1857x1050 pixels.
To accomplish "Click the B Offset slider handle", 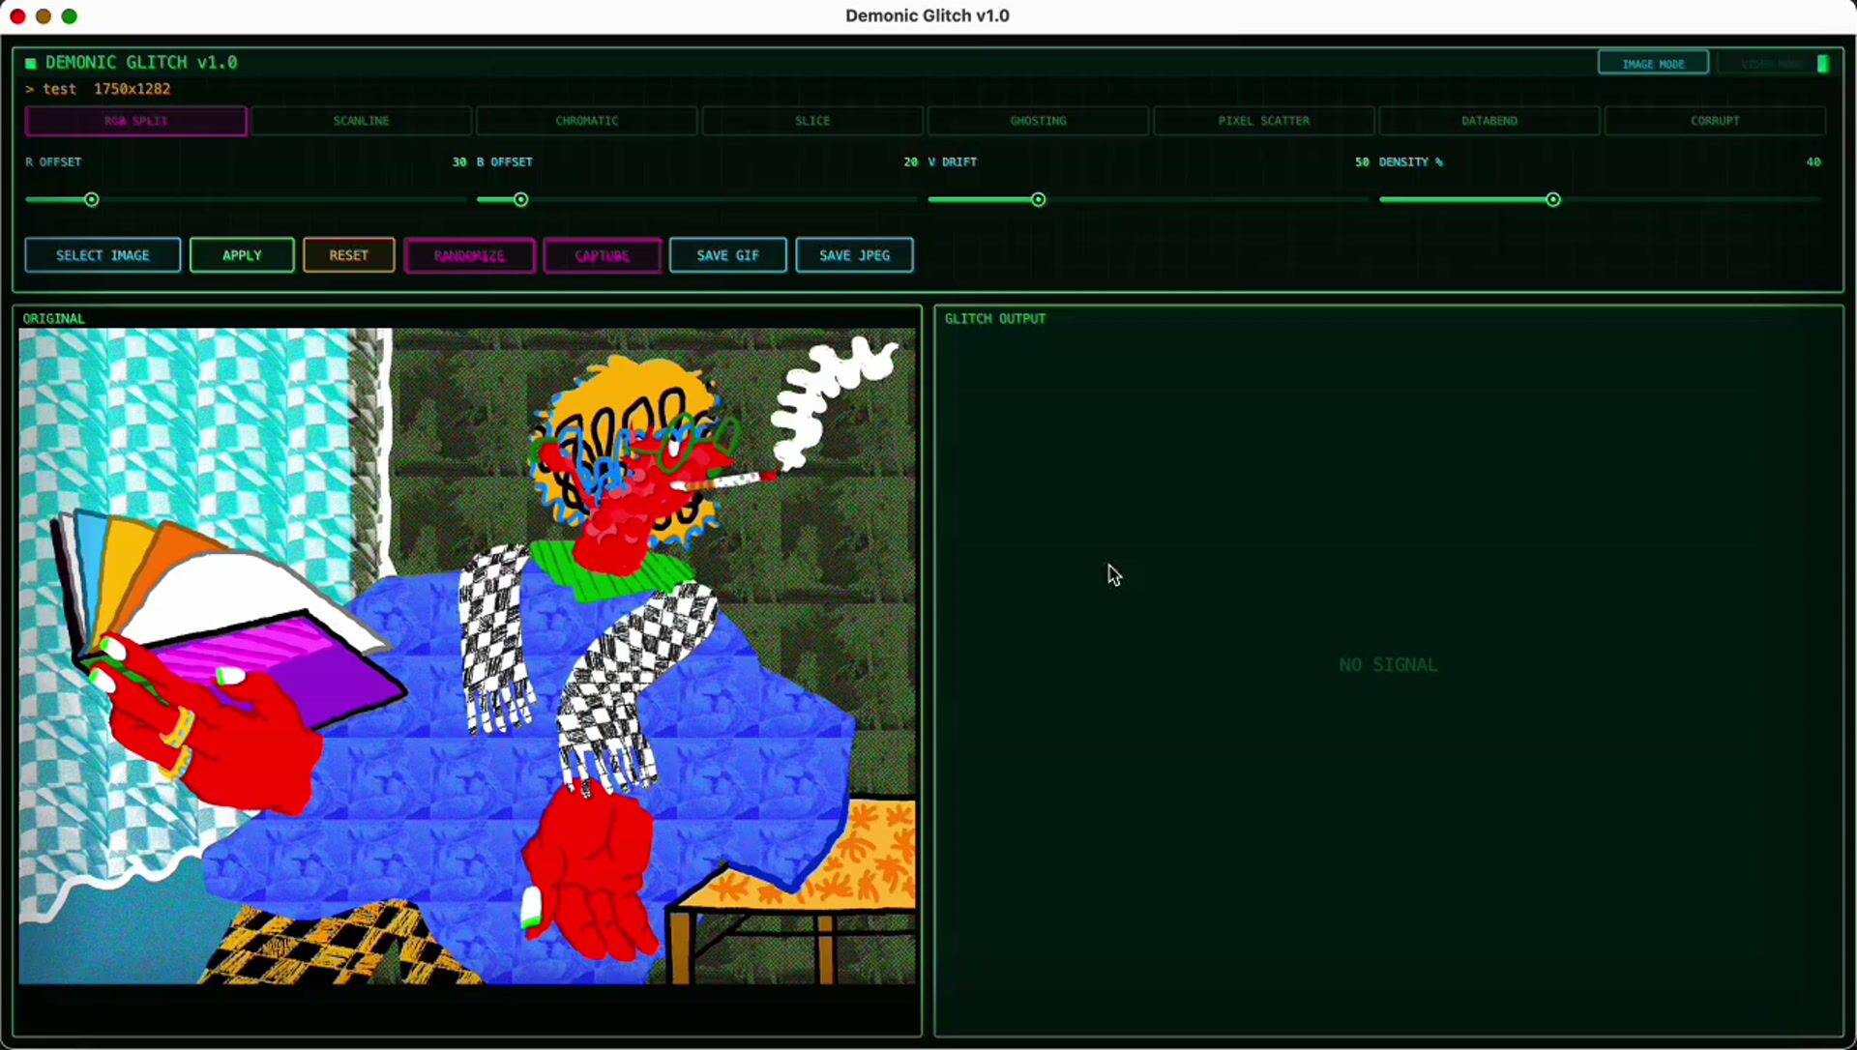I will tap(521, 200).
